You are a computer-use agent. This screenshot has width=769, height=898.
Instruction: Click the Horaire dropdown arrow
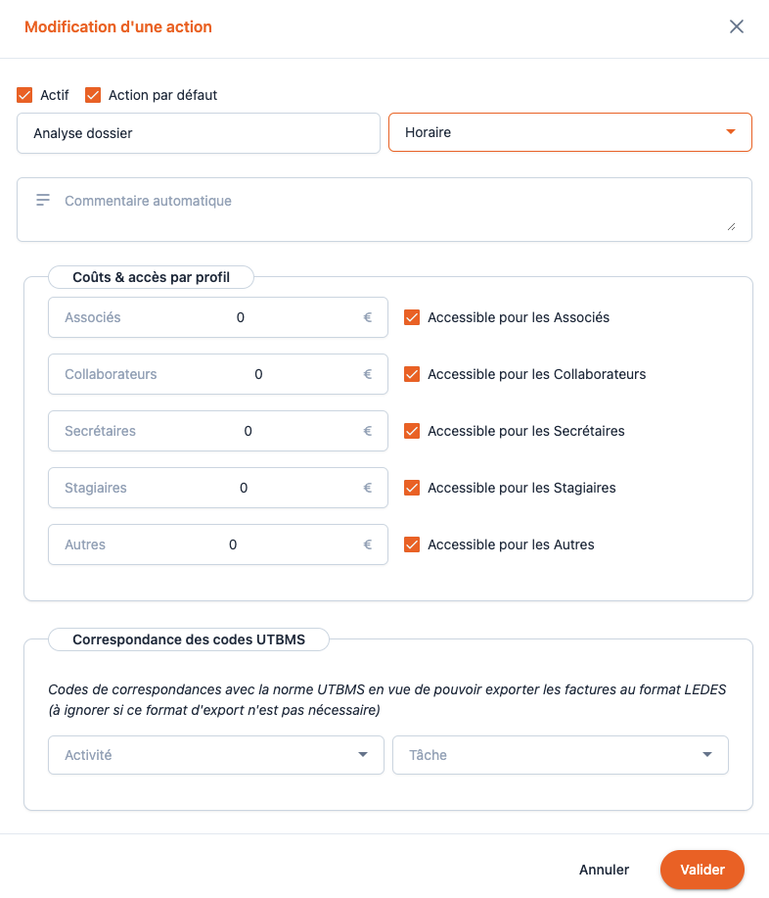[730, 132]
